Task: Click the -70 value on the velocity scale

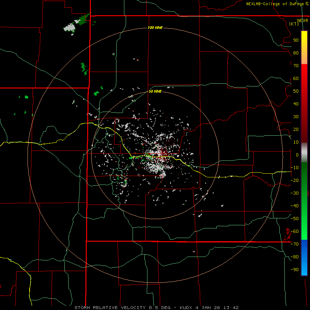Action: [x=294, y=244]
